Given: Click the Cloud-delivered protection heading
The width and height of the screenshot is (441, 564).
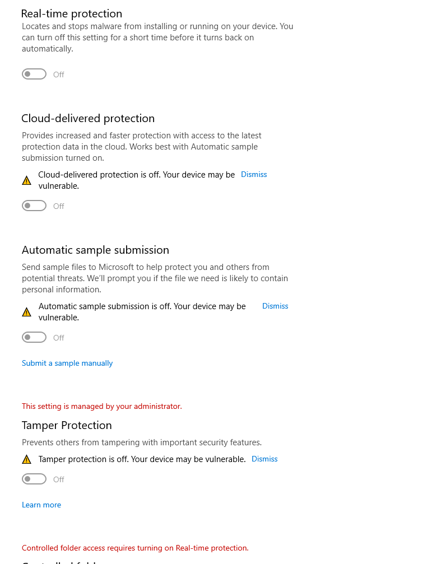Looking at the screenshot, I should click(88, 118).
